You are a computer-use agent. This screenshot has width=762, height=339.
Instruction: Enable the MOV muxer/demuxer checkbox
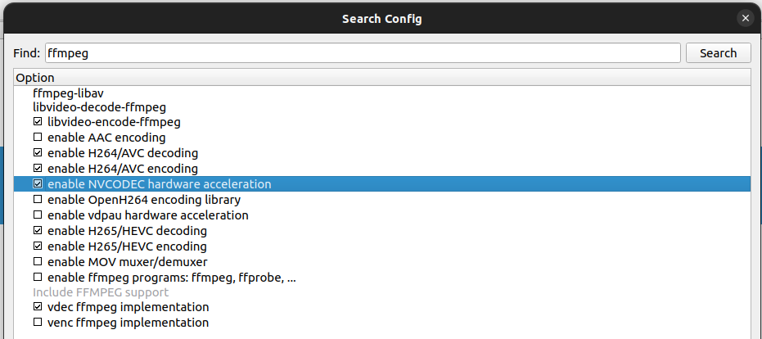click(38, 262)
